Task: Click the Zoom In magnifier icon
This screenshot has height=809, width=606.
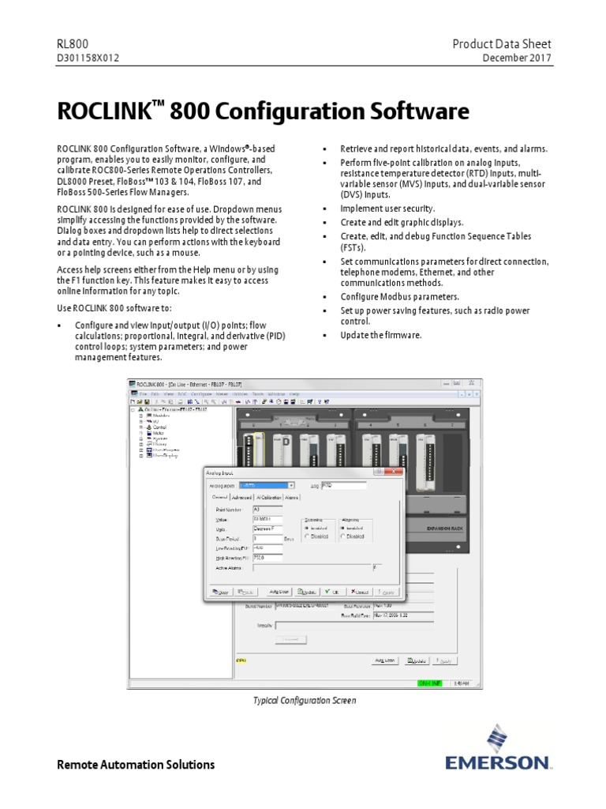Action: coord(206,401)
